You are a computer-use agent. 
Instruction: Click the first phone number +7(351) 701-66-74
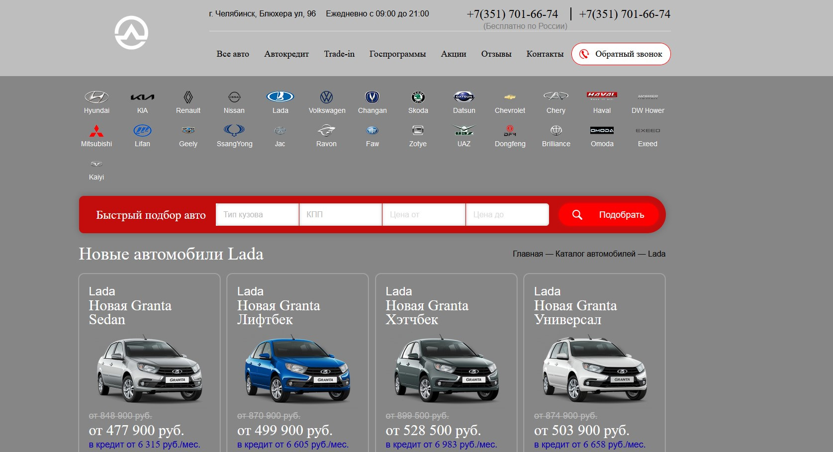pyautogui.click(x=512, y=14)
